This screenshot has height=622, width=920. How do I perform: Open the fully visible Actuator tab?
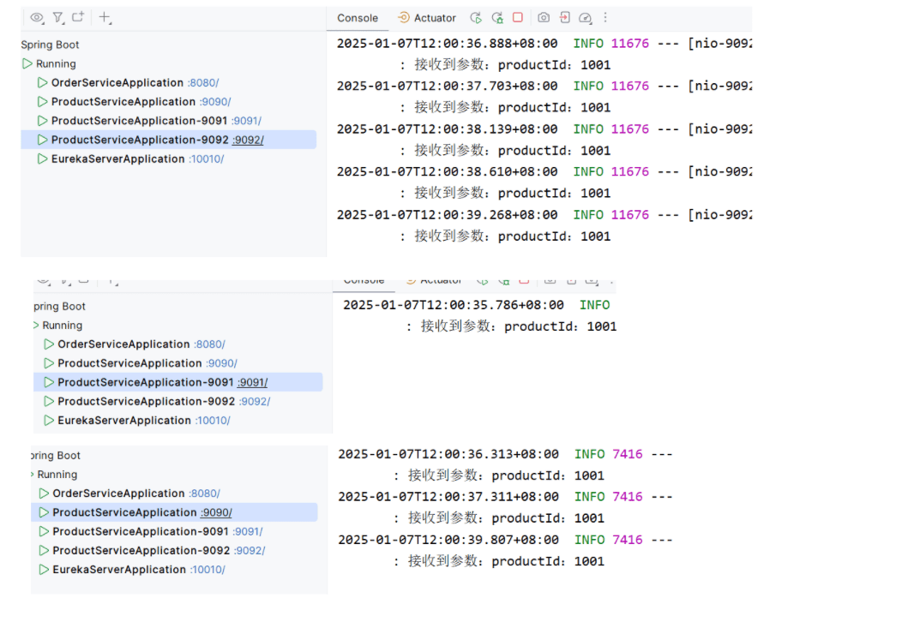click(427, 18)
